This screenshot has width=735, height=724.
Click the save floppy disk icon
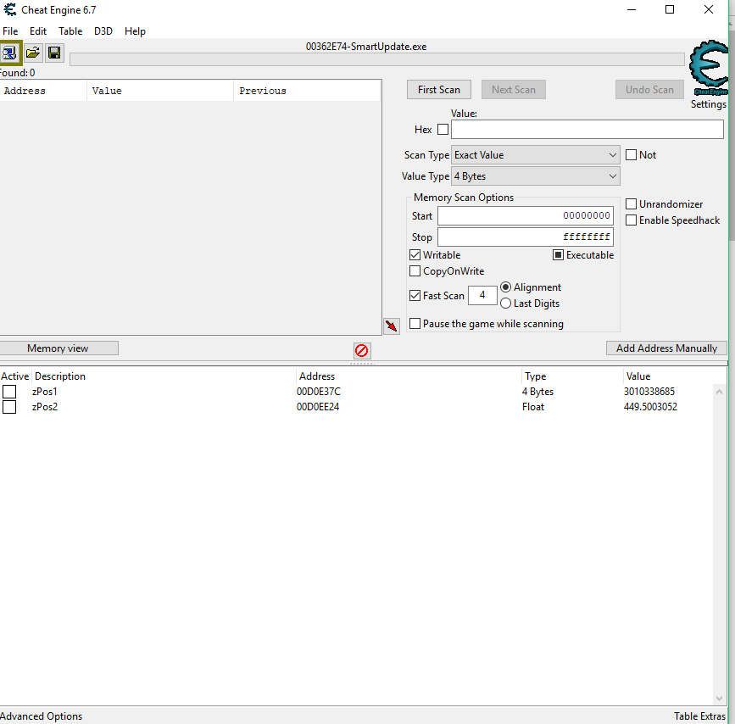[x=54, y=53]
